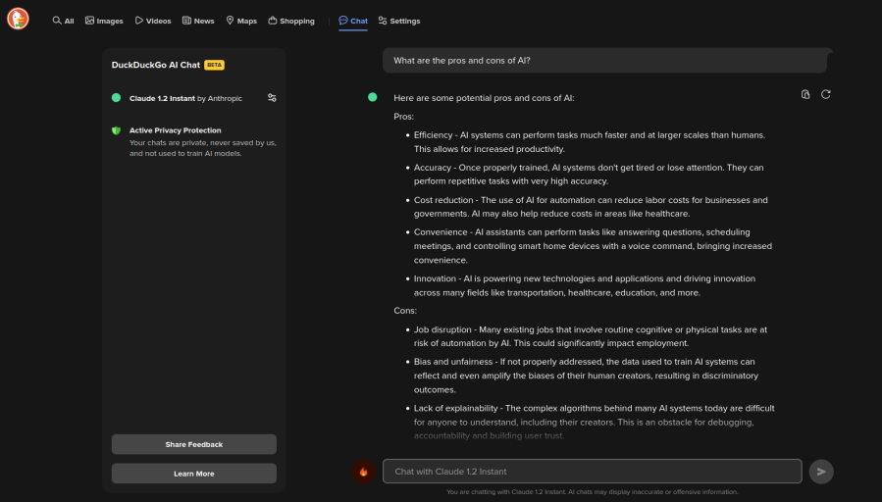Open the Maps tab
The width and height of the screenshot is (882, 502).
coord(241,21)
